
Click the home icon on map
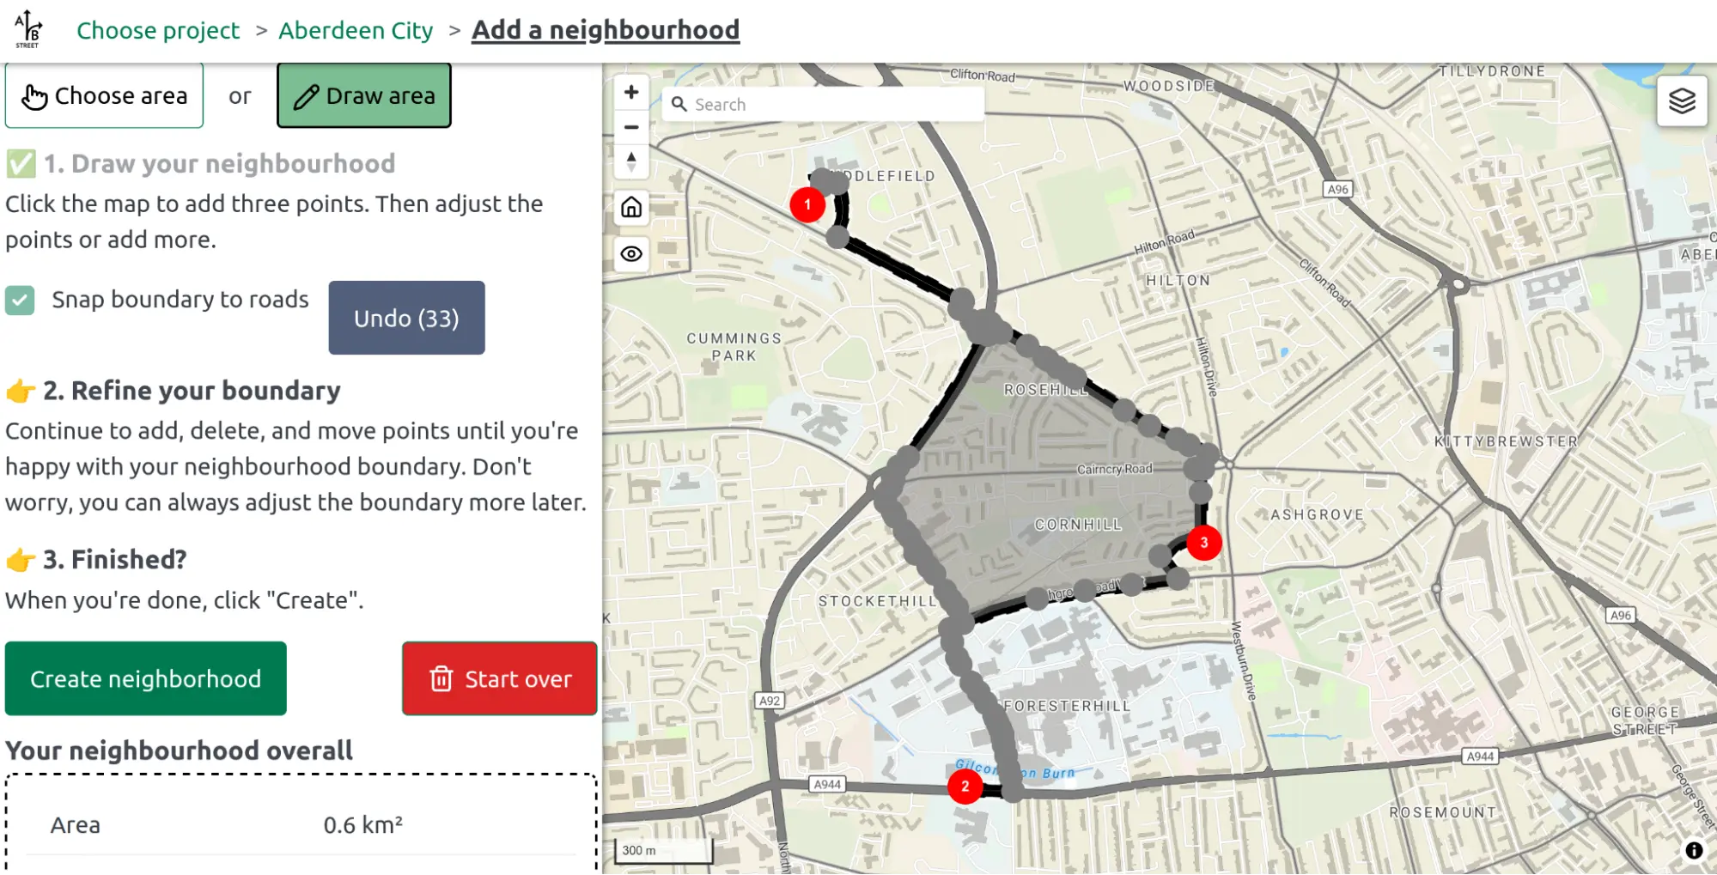[631, 207]
